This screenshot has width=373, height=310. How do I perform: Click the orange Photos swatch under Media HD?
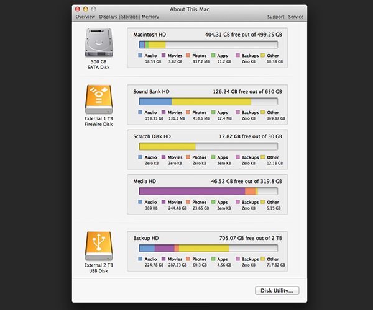[188, 202]
